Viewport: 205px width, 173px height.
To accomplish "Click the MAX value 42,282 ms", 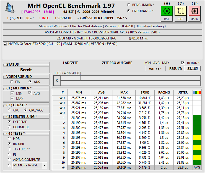I will click(124, 103).
